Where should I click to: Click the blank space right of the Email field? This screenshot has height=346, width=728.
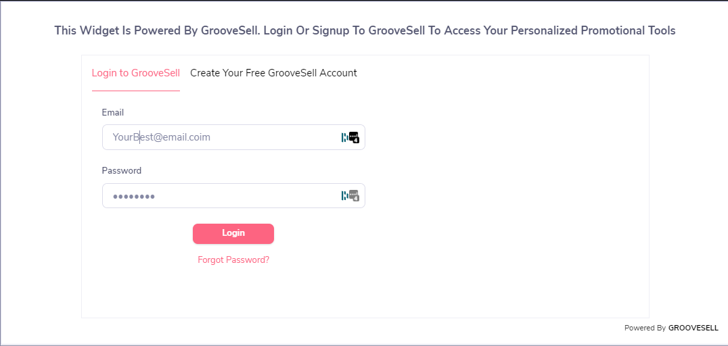[506, 137]
